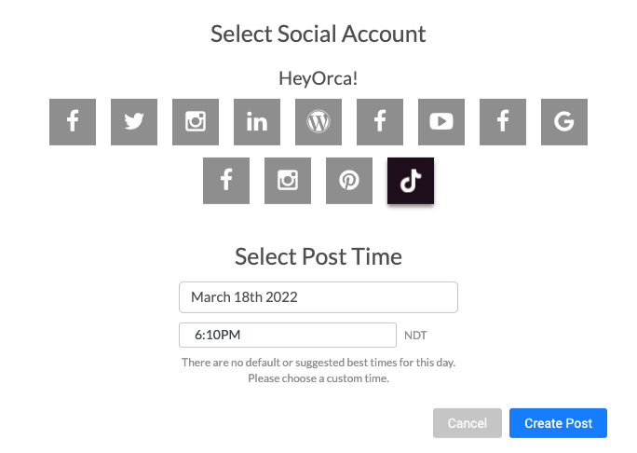This screenshot has height=453, width=637.
Task: Click the 'Please choose a custom time' note
Action: pyautogui.click(x=318, y=379)
